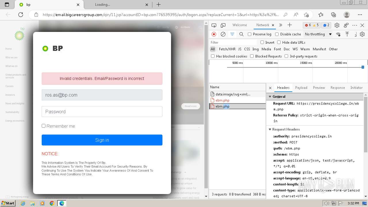
Task: Toggle the network filter bar icon
Action: [x=232, y=34]
